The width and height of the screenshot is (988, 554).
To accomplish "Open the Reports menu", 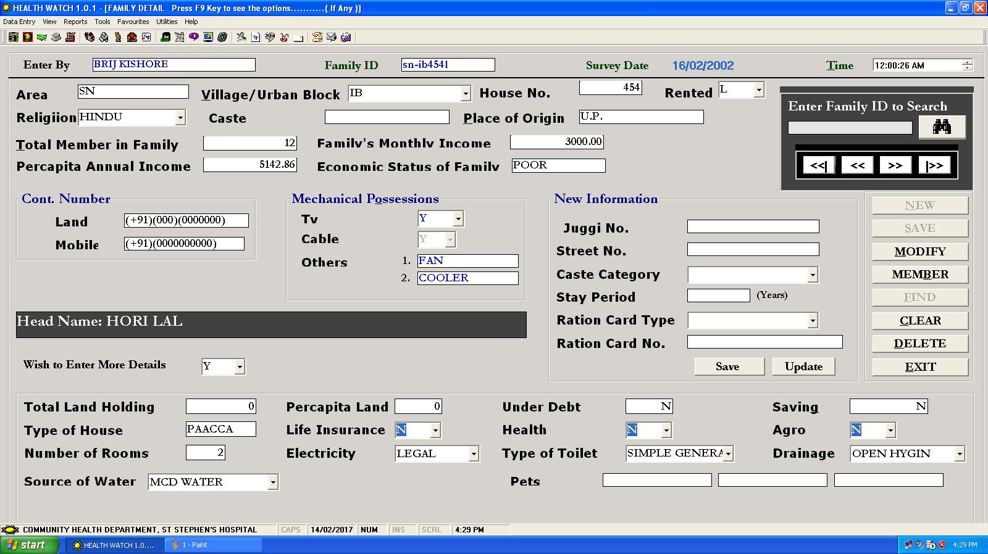I will [x=75, y=22].
